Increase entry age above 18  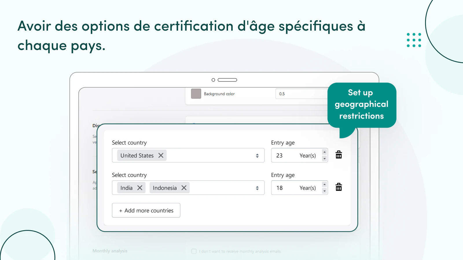click(x=324, y=185)
